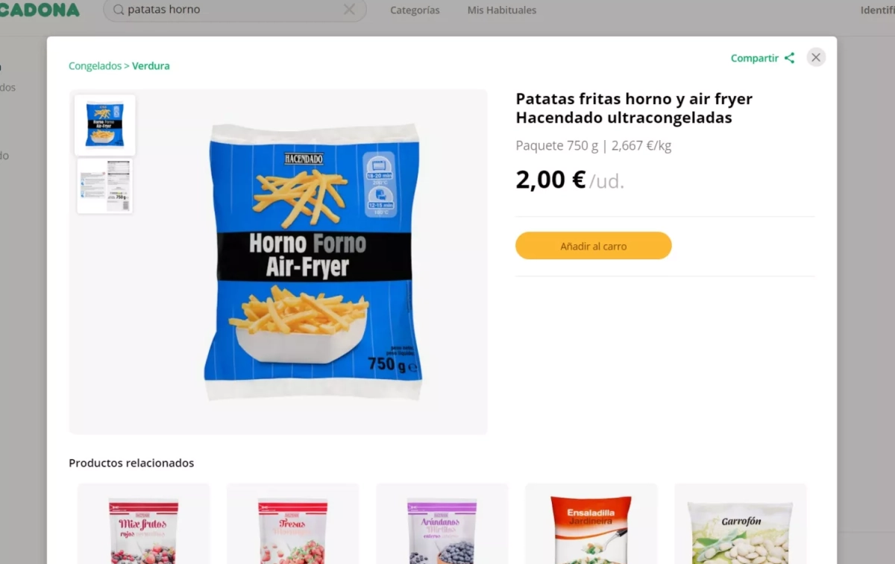Clear the search field with the X icon
895x564 pixels.
point(349,10)
